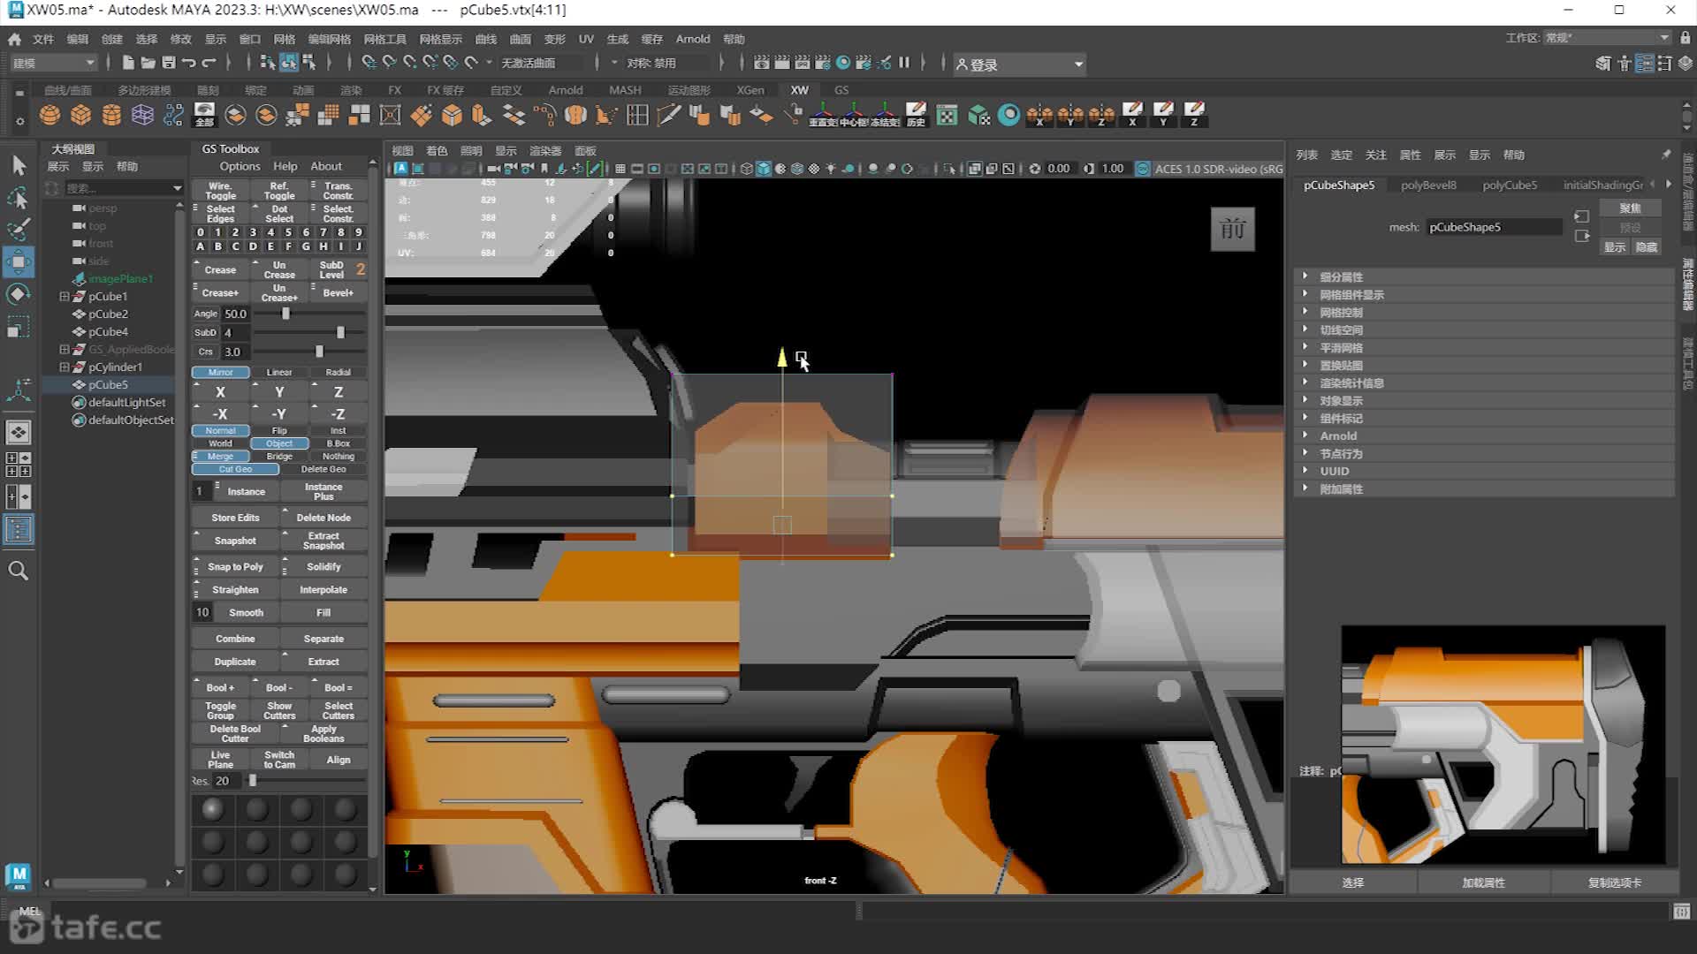Toggle the Mirror mode button in GS Toolbox
This screenshot has width=1697, height=954.
[221, 372]
